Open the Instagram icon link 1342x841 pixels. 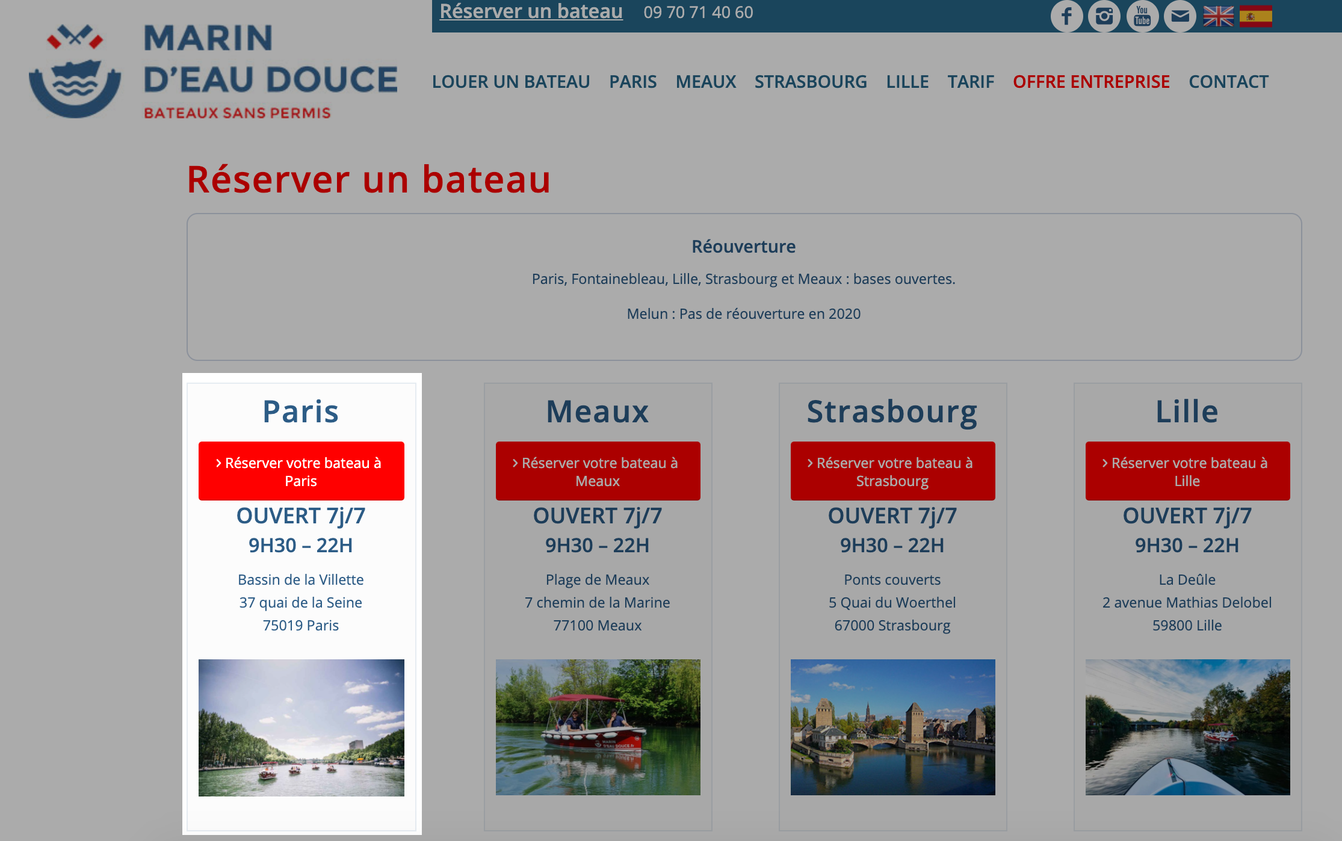coord(1104,16)
